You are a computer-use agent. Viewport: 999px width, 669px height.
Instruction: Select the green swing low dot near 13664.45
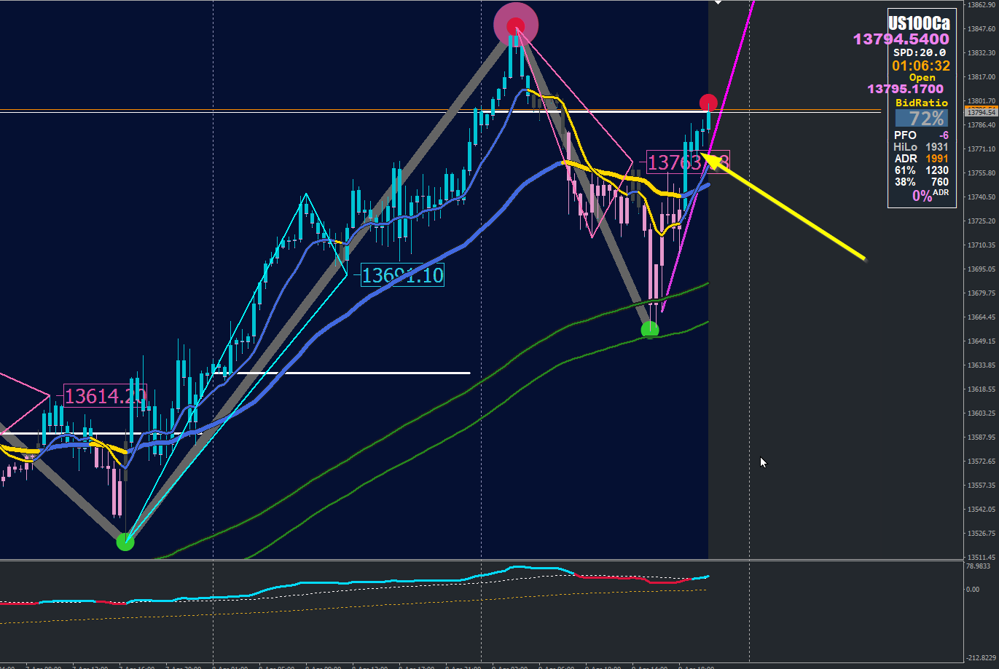649,330
